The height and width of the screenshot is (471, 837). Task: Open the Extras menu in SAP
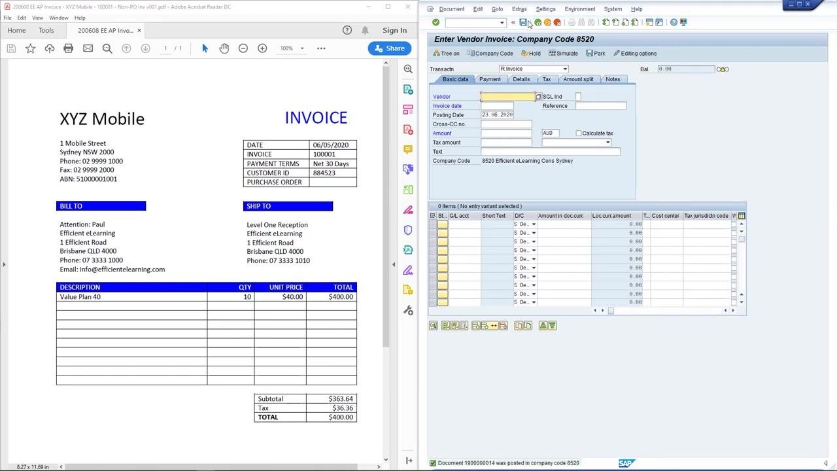pyautogui.click(x=519, y=9)
